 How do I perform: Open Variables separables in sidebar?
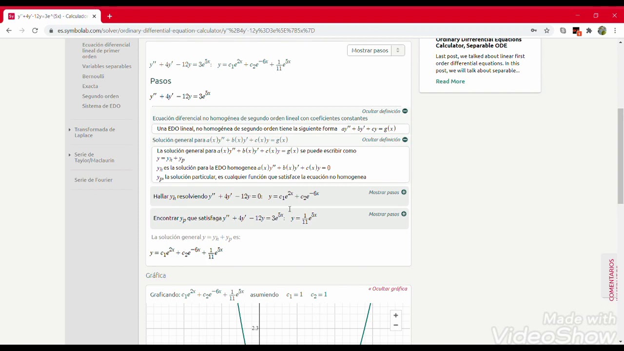pos(107,66)
